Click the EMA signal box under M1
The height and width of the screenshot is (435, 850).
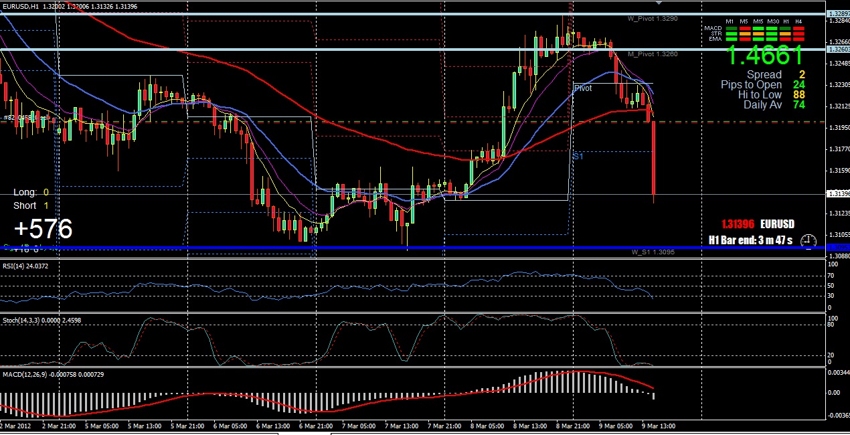pyautogui.click(x=732, y=39)
